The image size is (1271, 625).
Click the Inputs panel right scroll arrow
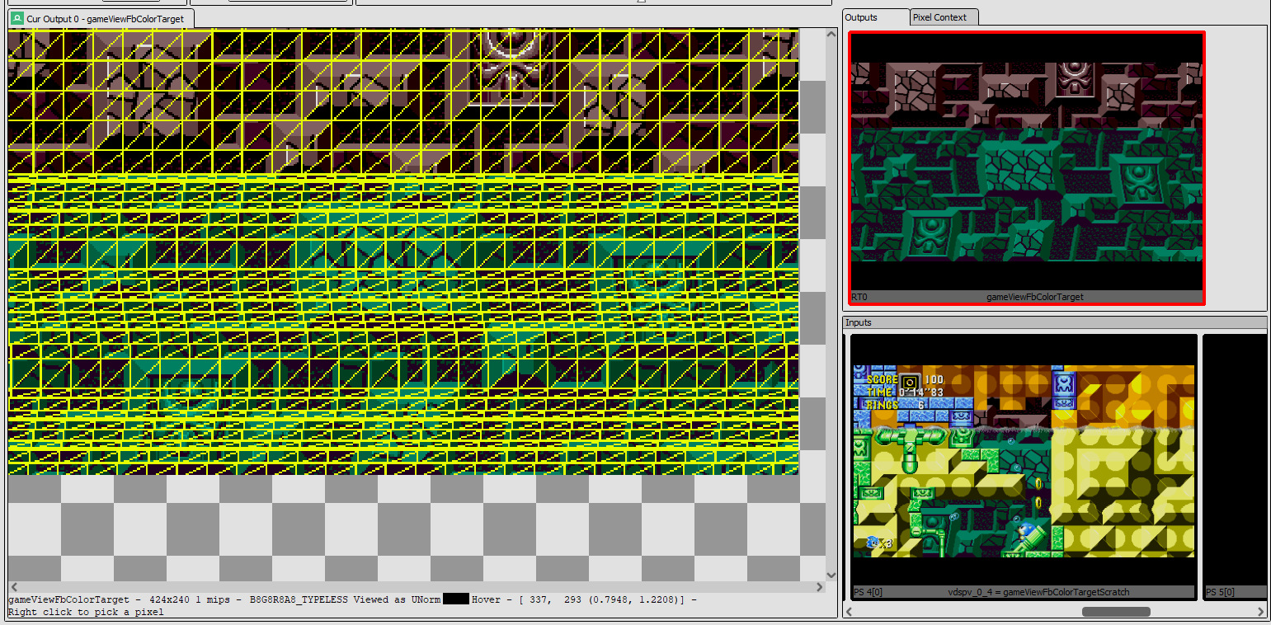pos(1260,612)
